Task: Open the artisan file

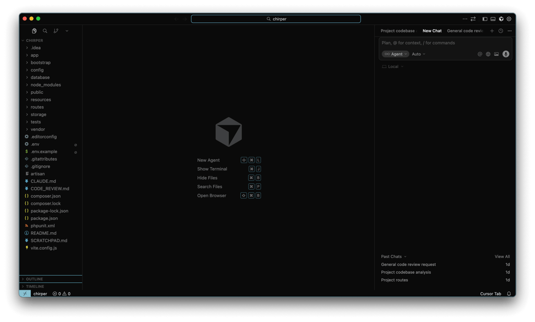Action: (x=51, y=174)
